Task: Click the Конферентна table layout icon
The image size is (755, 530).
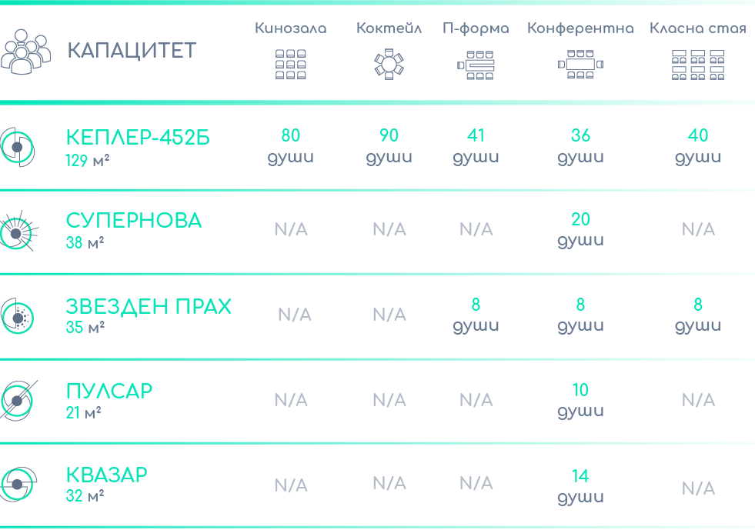Action: 580,65
